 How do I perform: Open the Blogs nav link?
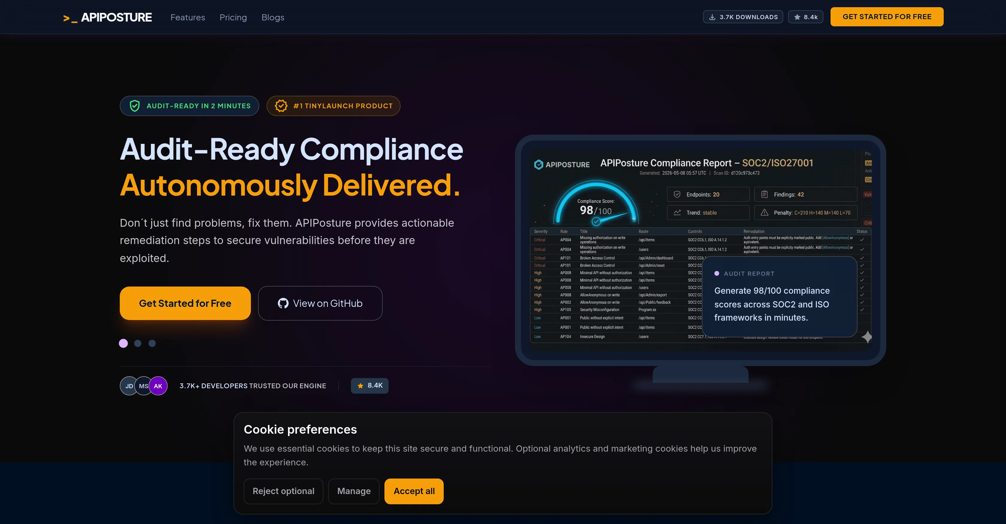pos(272,17)
